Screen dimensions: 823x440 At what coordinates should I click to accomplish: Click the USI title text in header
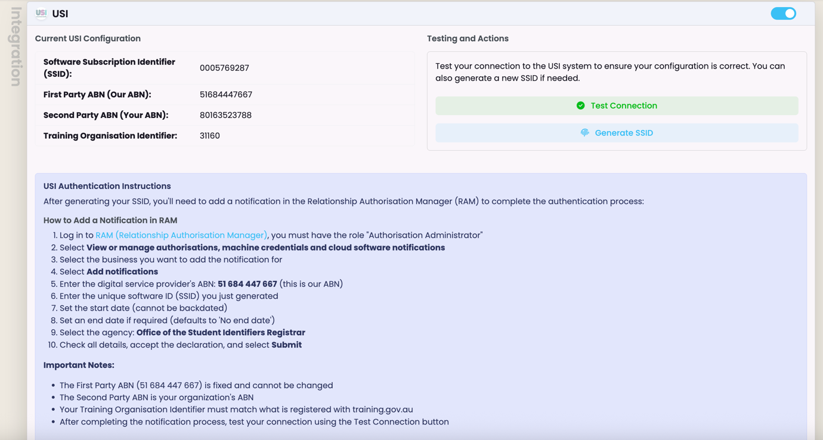[x=60, y=14]
